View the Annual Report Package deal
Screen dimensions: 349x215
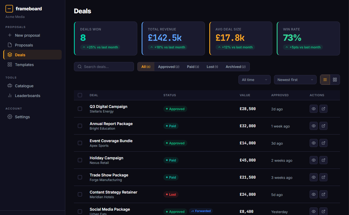(x=314, y=126)
